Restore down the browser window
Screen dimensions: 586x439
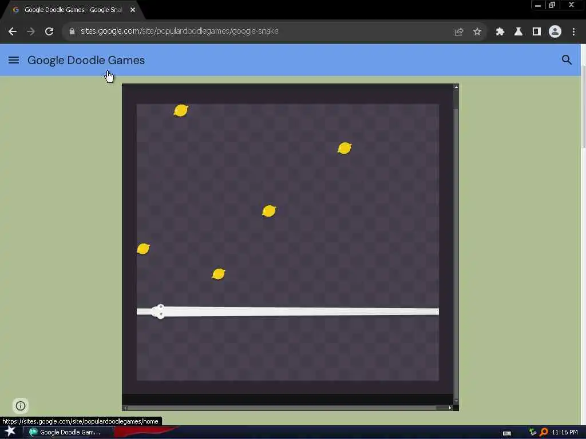click(552, 5)
